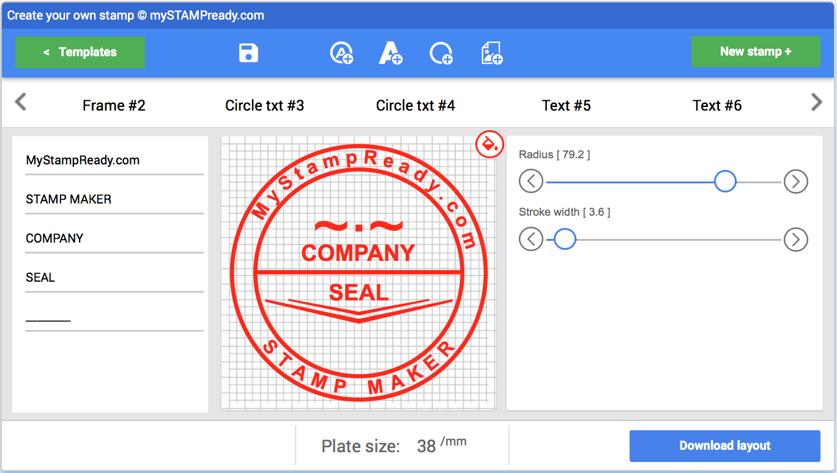Select the Text #5 tab
The width and height of the screenshot is (837, 473).
pyautogui.click(x=567, y=106)
